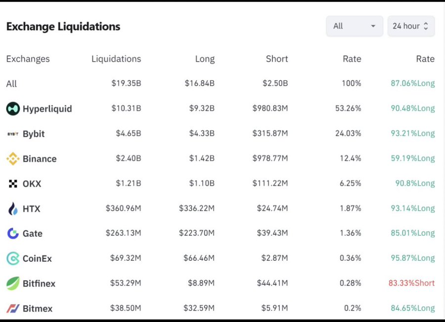Image resolution: width=445 pixels, height=322 pixels.
Task: Click the Bitfinex leaf logo
Action: pos(12,283)
